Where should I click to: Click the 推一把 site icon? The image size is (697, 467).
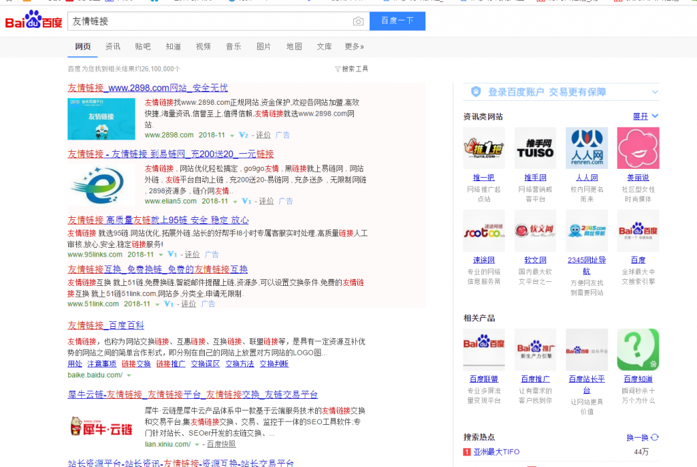tap(484, 148)
